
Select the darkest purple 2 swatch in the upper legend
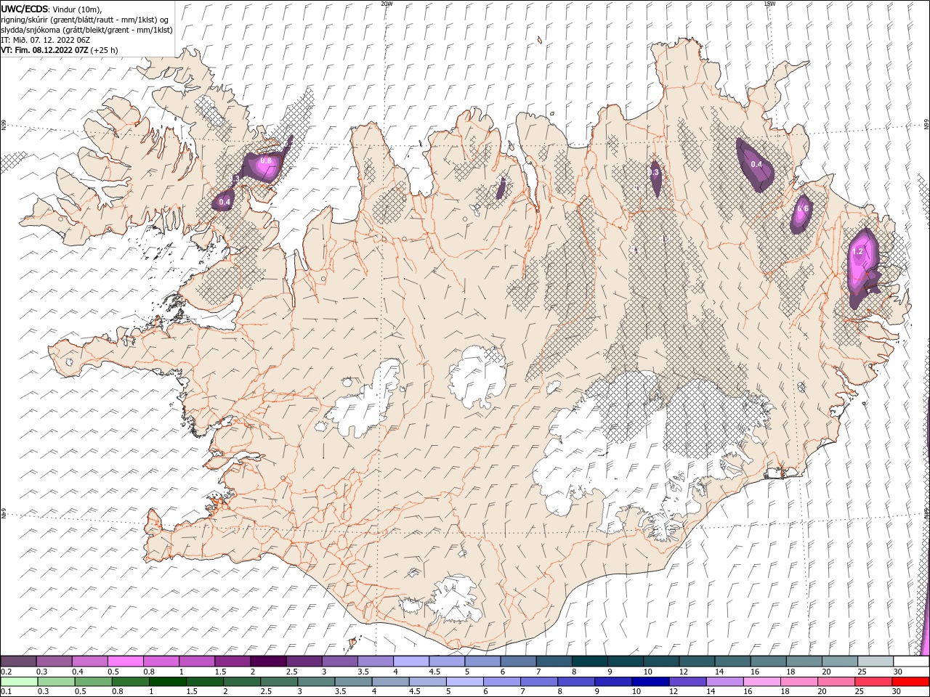coord(268,661)
